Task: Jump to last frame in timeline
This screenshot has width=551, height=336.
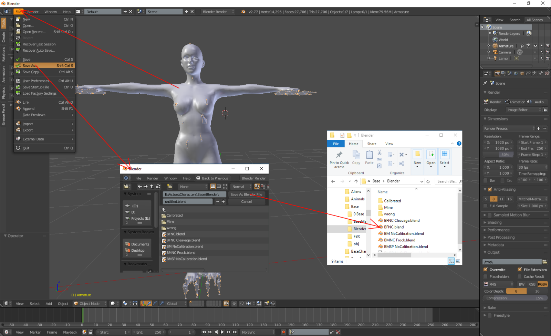Action: 235,332
